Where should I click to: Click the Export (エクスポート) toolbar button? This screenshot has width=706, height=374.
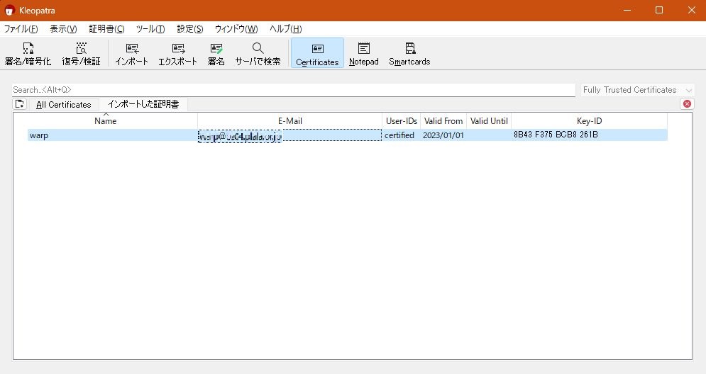(178, 54)
